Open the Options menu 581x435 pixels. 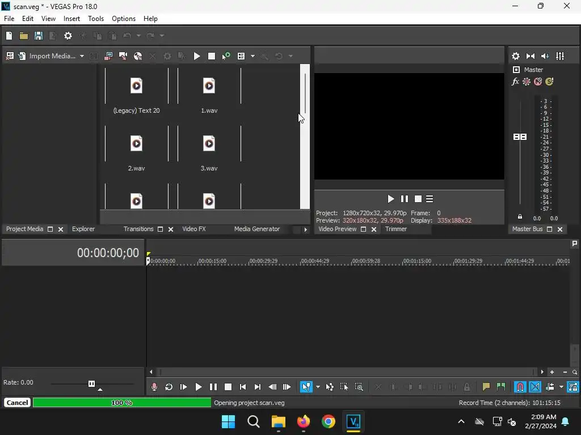123,19
